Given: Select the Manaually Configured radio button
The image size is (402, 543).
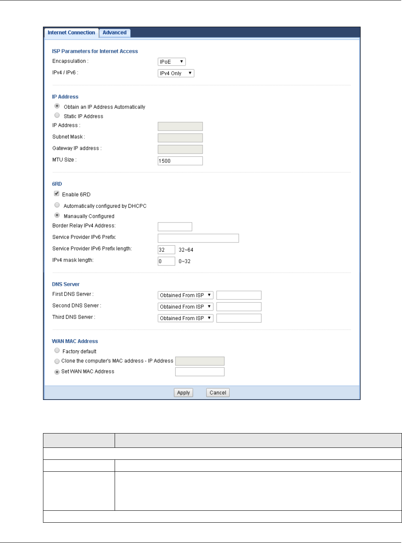Looking at the screenshot, I should [57, 215].
